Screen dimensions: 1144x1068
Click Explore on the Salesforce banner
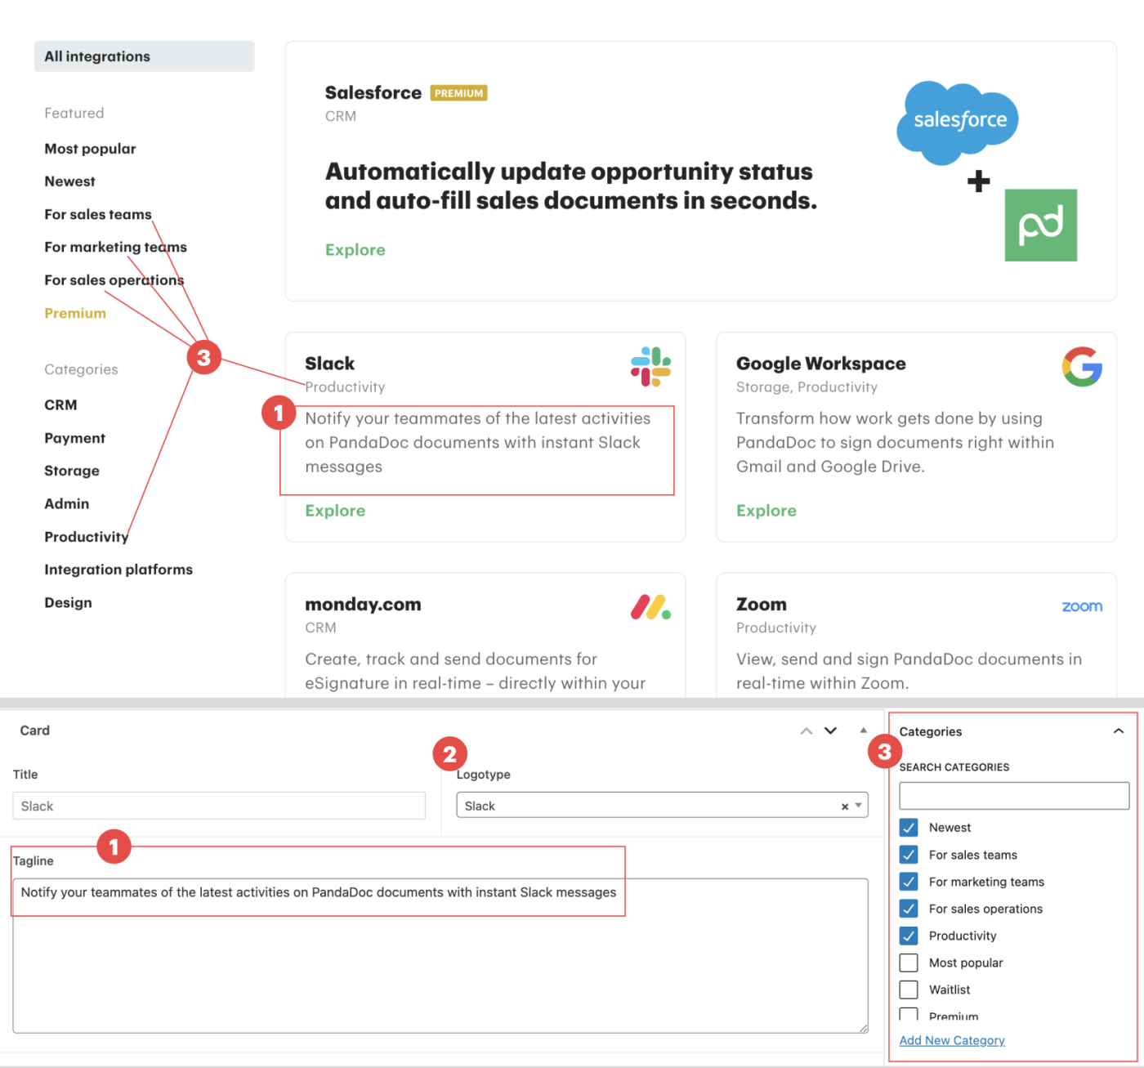point(355,250)
